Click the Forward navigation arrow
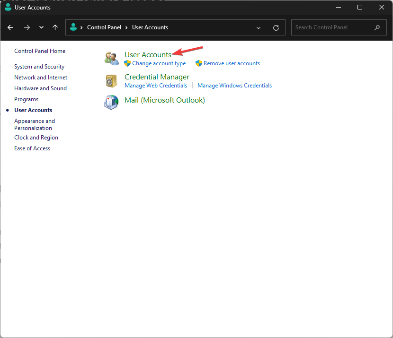This screenshot has width=393, height=338. [x=27, y=27]
